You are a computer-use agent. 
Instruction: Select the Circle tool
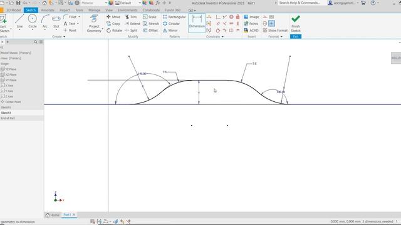click(x=32, y=21)
